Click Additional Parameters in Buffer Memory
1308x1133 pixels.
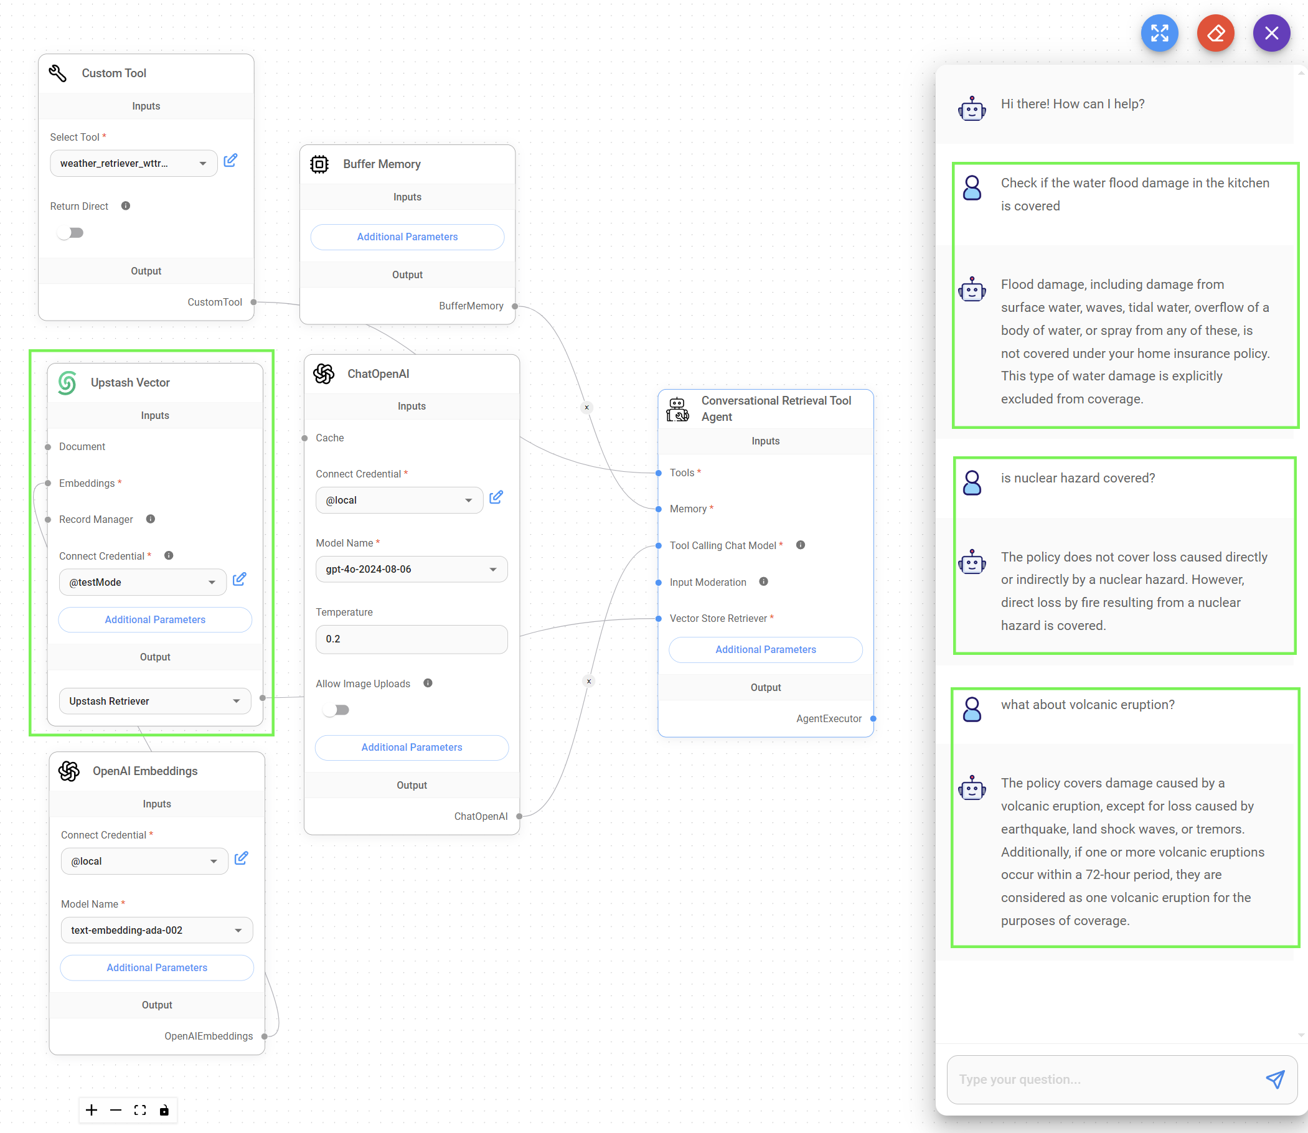click(407, 237)
